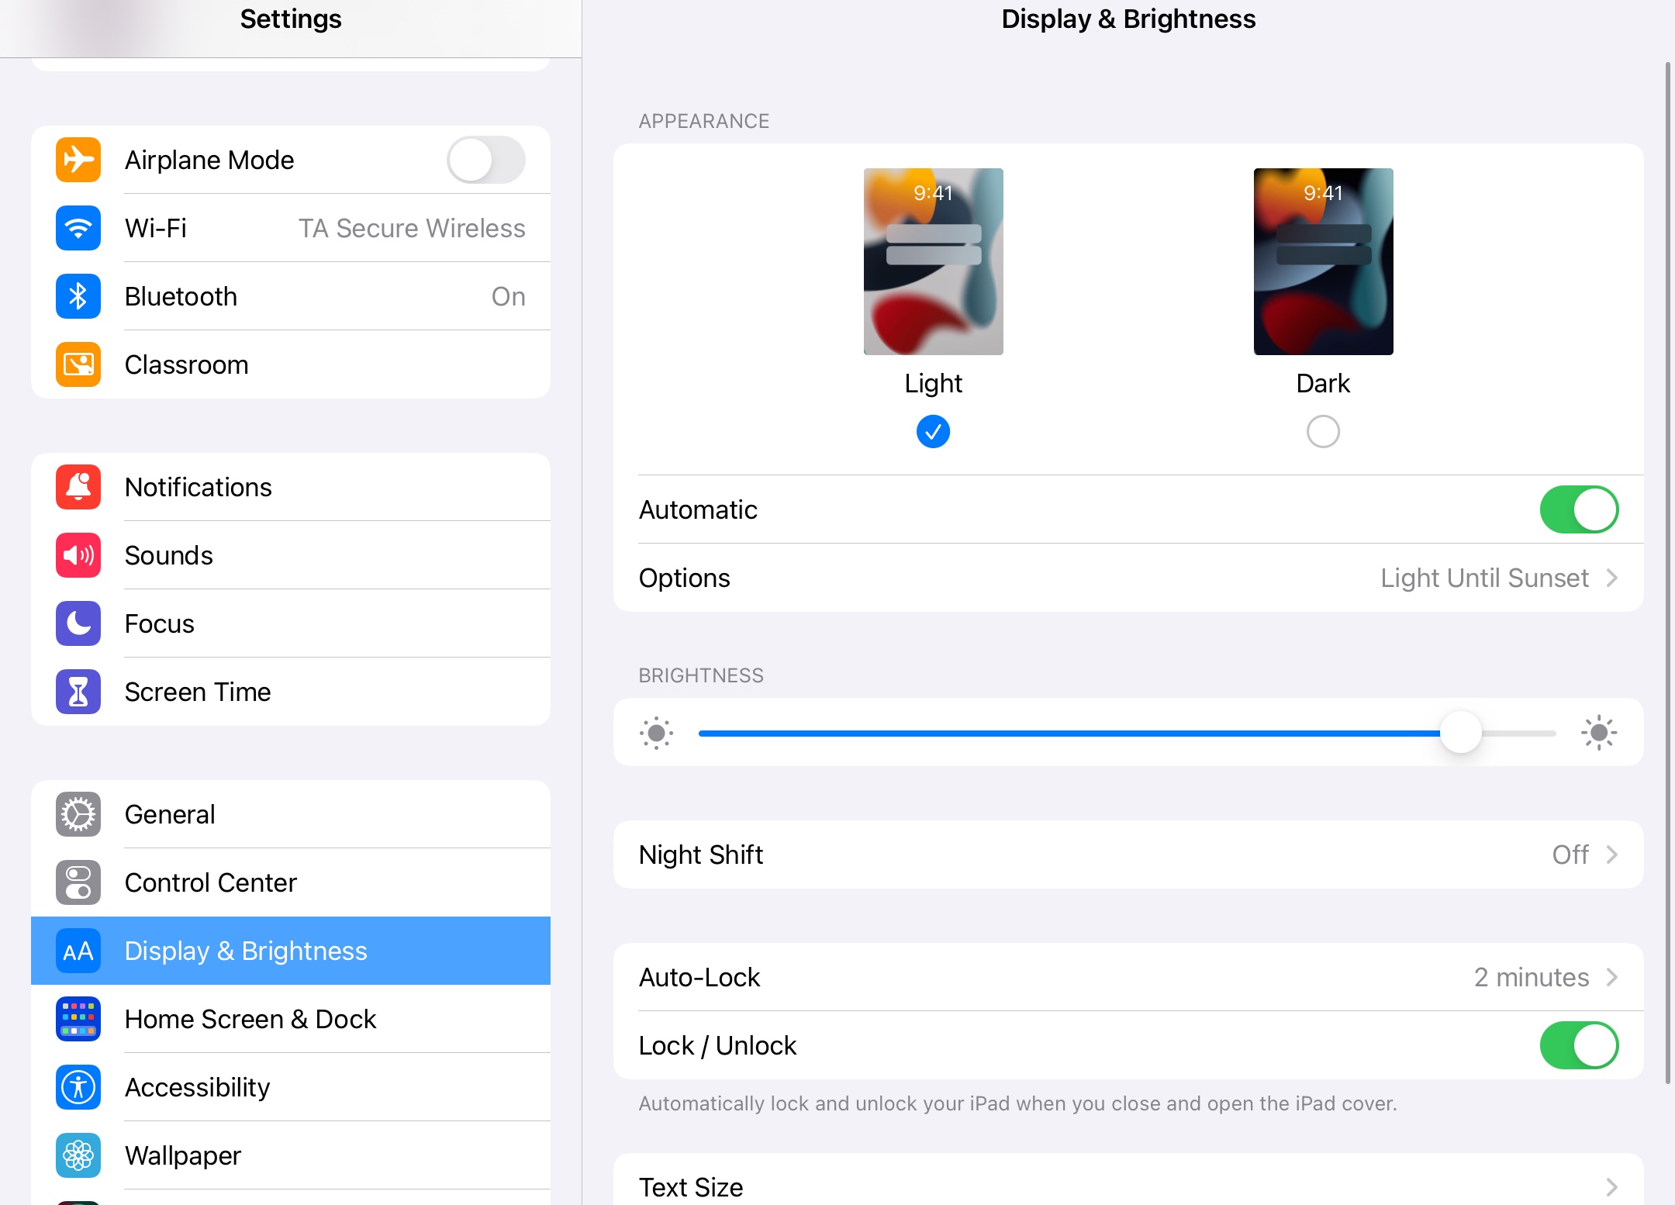Enable Airplane Mode switch
Viewport: 1675px width, 1205px height.
486,160
